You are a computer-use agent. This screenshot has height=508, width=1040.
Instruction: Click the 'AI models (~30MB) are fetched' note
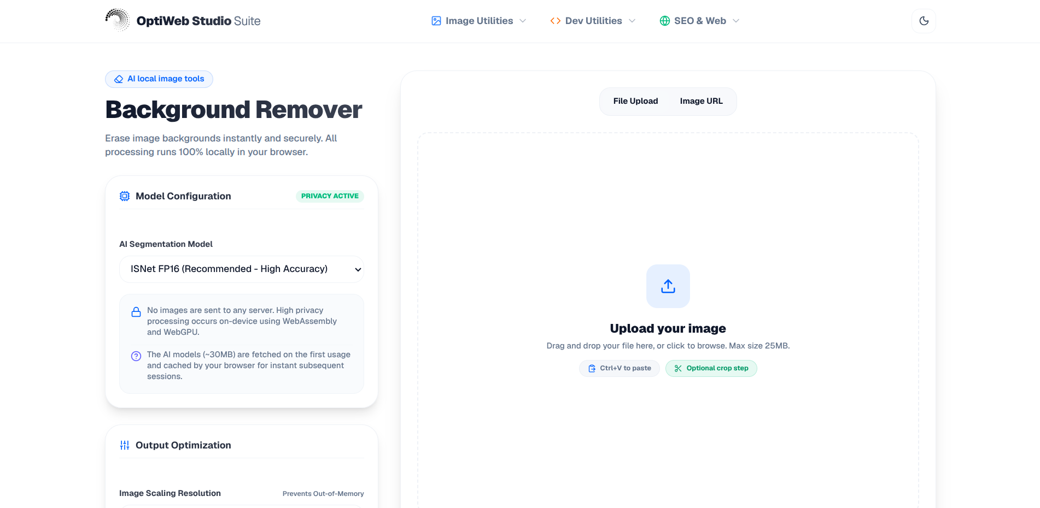pos(249,365)
